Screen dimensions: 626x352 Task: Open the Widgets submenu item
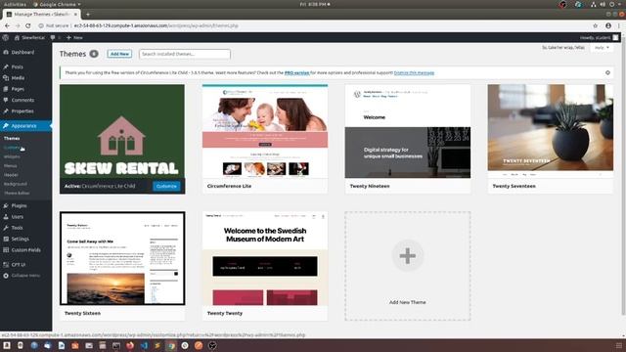coord(12,156)
